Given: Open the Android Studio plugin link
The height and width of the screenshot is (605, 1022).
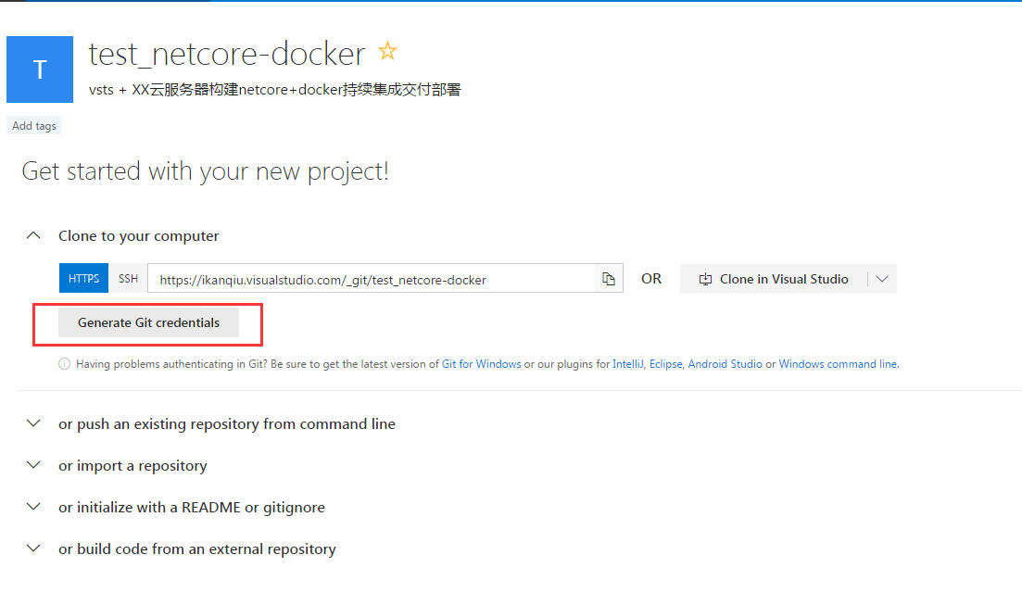Looking at the screenshot, I should (x=725, y=364).
